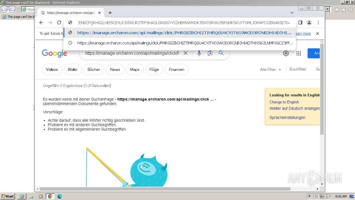The width and height of the screenshot is (355, 200).
Task: Open Suchfilter options
Action: (x=298, y=69)
